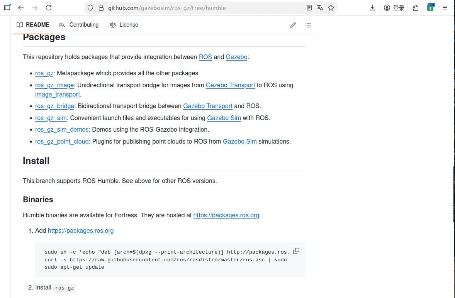
Task: Follow the ros_gz_point_cloud link
Action: (x=62, y=142)
